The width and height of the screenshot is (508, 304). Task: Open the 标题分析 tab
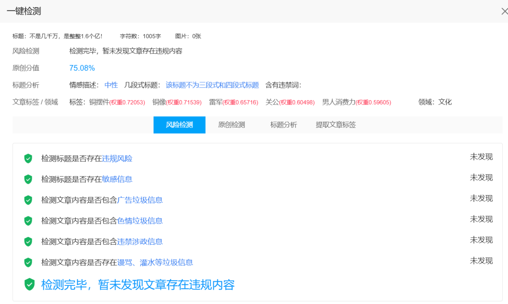click(x=283, y=125)
